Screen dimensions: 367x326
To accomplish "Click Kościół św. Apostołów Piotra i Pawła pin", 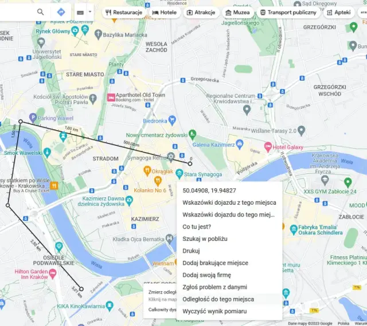I will [93, 99].
